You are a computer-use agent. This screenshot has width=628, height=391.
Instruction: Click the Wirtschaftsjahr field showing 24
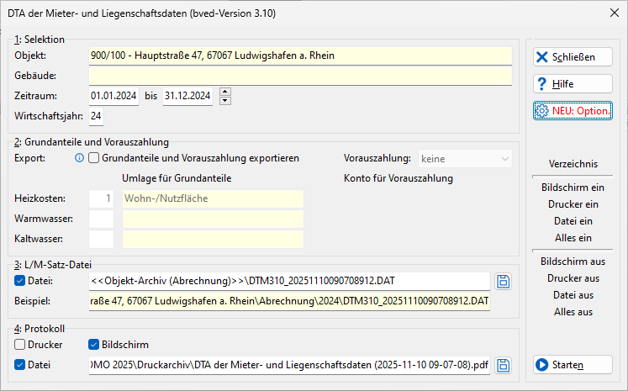96,116
